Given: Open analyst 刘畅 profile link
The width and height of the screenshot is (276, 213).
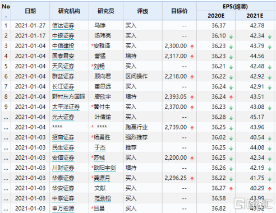Looking at the screenshot, I should [x=99, y=66].
